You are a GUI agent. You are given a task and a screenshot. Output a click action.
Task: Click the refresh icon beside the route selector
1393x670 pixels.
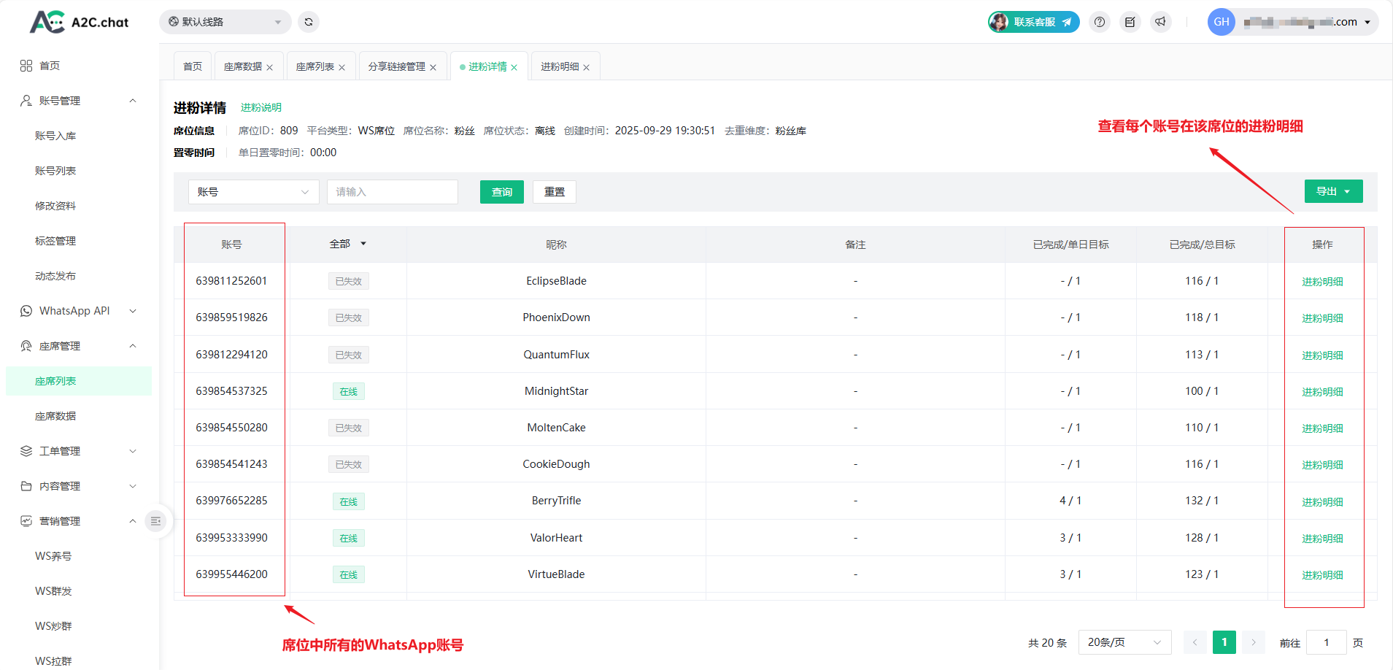[309, 22]
